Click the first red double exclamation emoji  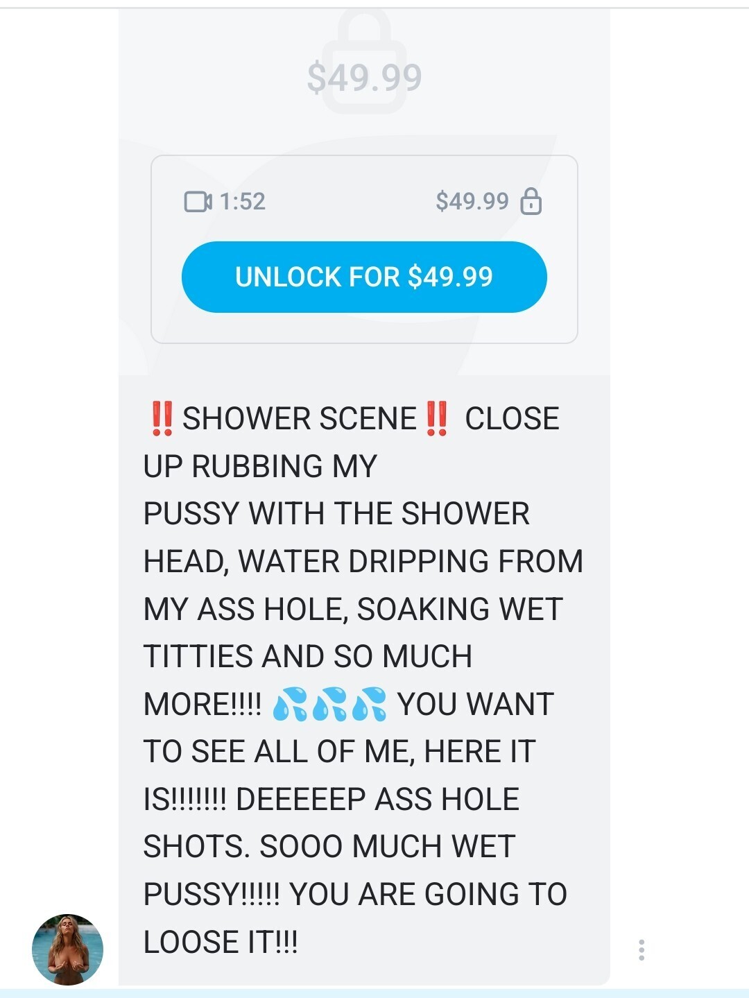tap(162, 418)
